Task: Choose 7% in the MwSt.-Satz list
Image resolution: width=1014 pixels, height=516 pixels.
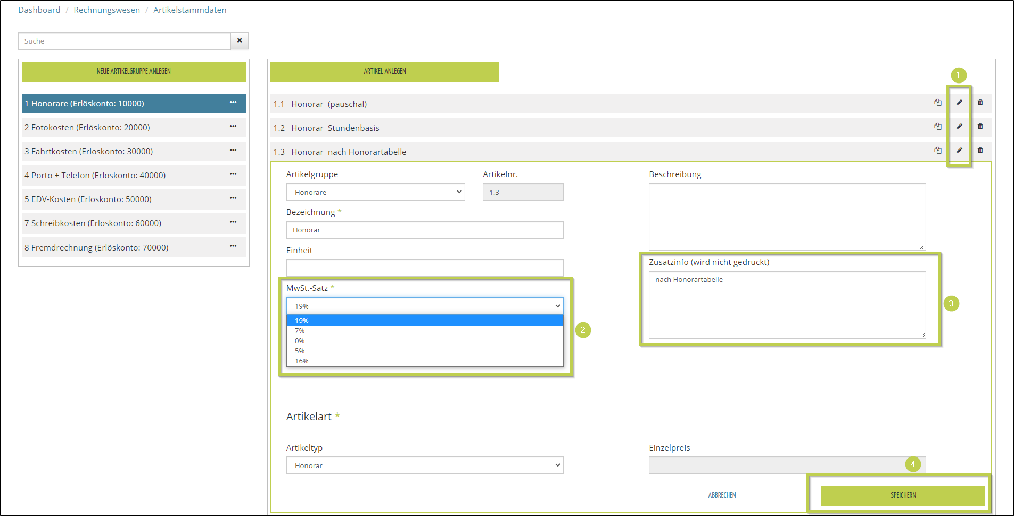Action: coord(300,331)
